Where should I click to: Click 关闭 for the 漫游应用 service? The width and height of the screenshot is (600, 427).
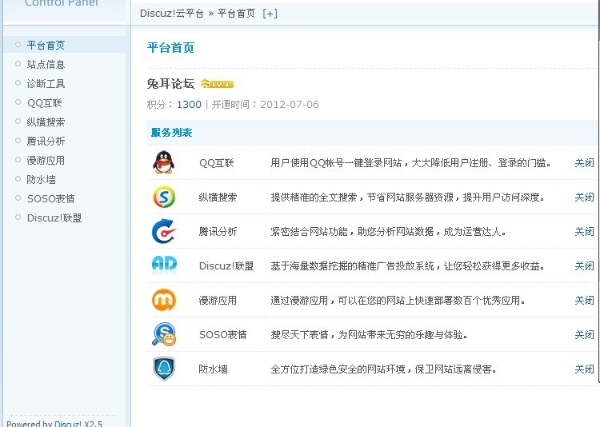[x=584, y=301]
